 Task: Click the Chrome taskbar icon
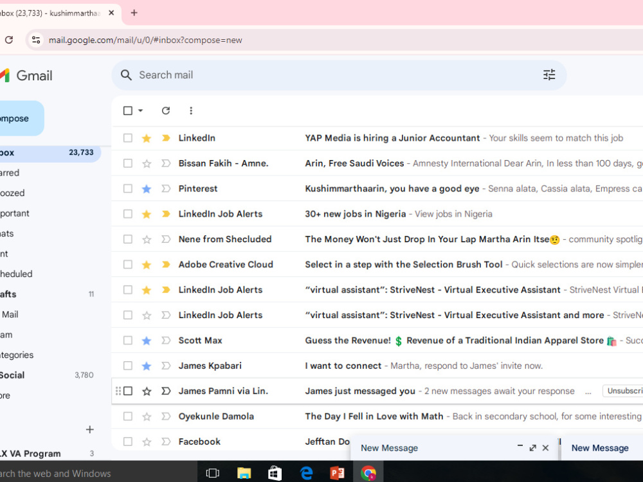pyautogui.click(x=368, y=473)
